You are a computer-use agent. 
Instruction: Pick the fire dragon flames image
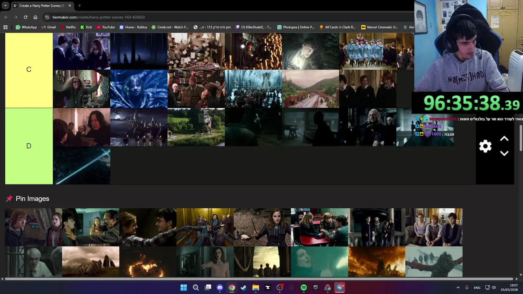tap(148, 262)
